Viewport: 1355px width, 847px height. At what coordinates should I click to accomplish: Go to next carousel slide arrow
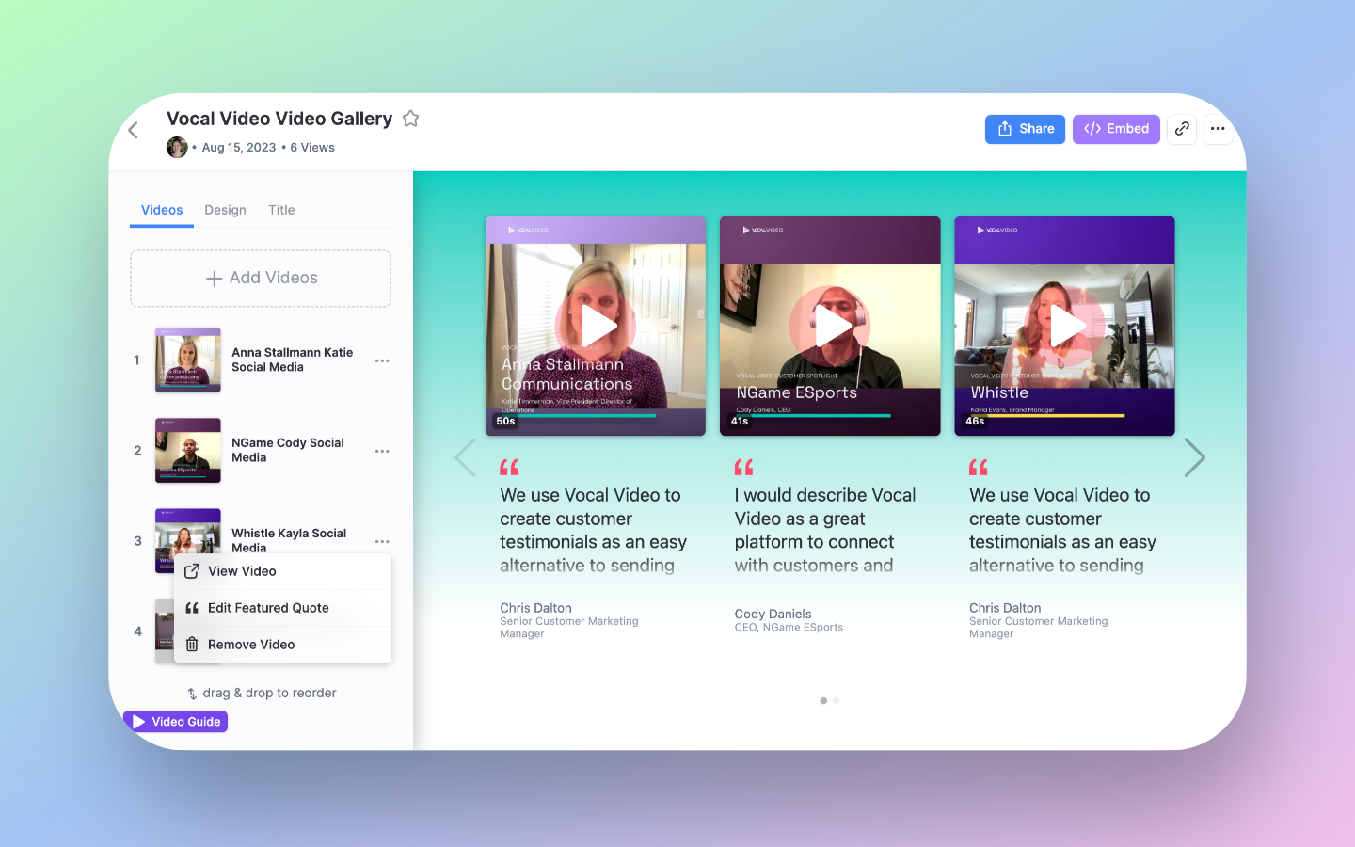point(1194,458)
